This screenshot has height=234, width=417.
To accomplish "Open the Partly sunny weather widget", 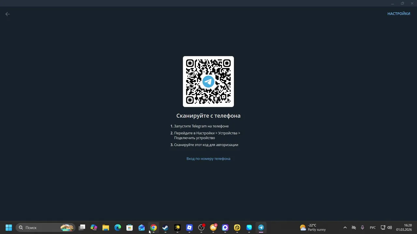I will click(313, 227).
